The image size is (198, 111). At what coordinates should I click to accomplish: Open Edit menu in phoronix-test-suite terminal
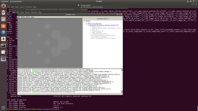point(18,12)
